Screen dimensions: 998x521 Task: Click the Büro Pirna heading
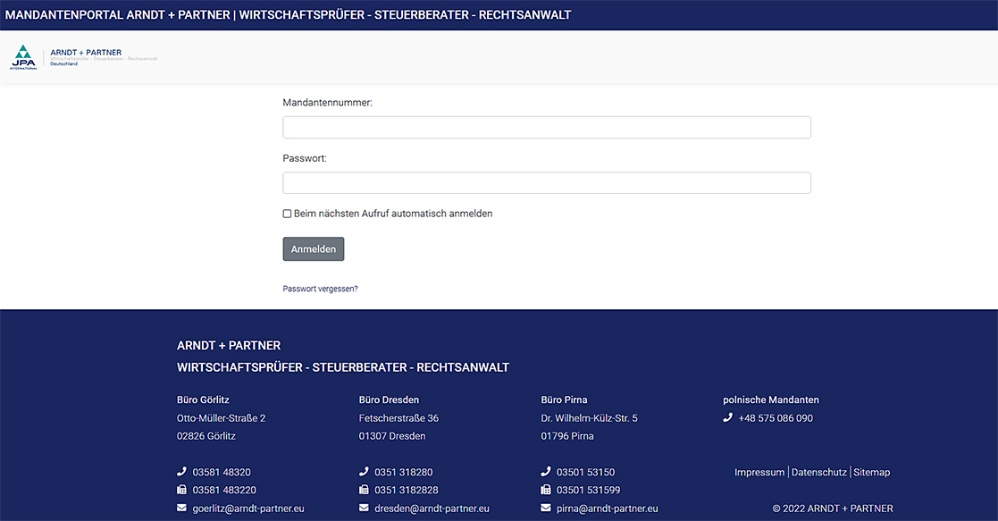(x=564, y=400)
